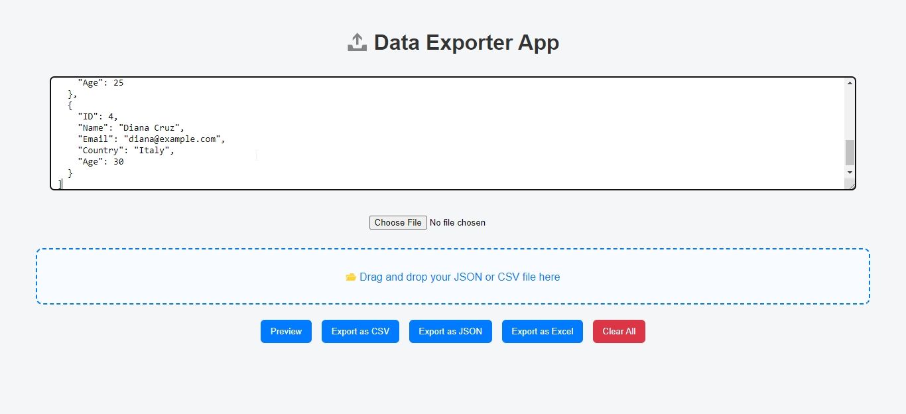The image size is (906, 414).
Task: Click the folder icon in the drop zone
Action: (351, 277)
